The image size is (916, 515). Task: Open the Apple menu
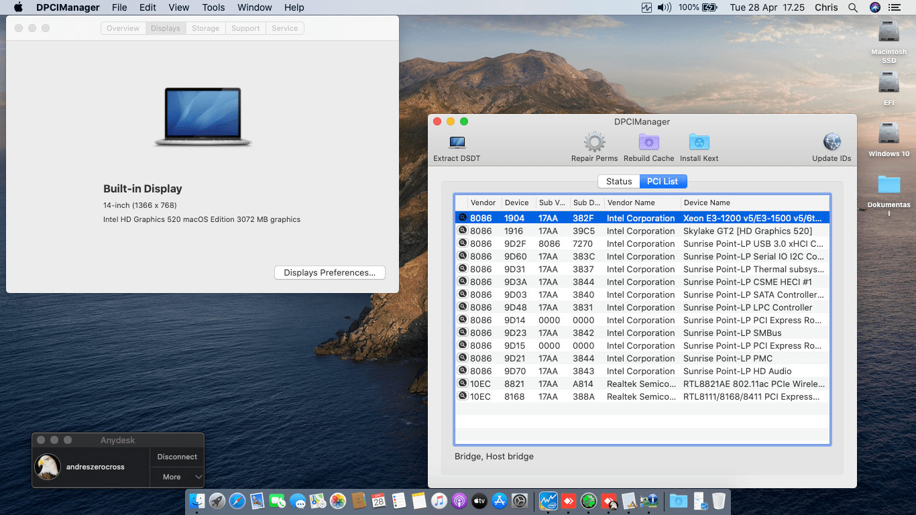pos(18,7)
